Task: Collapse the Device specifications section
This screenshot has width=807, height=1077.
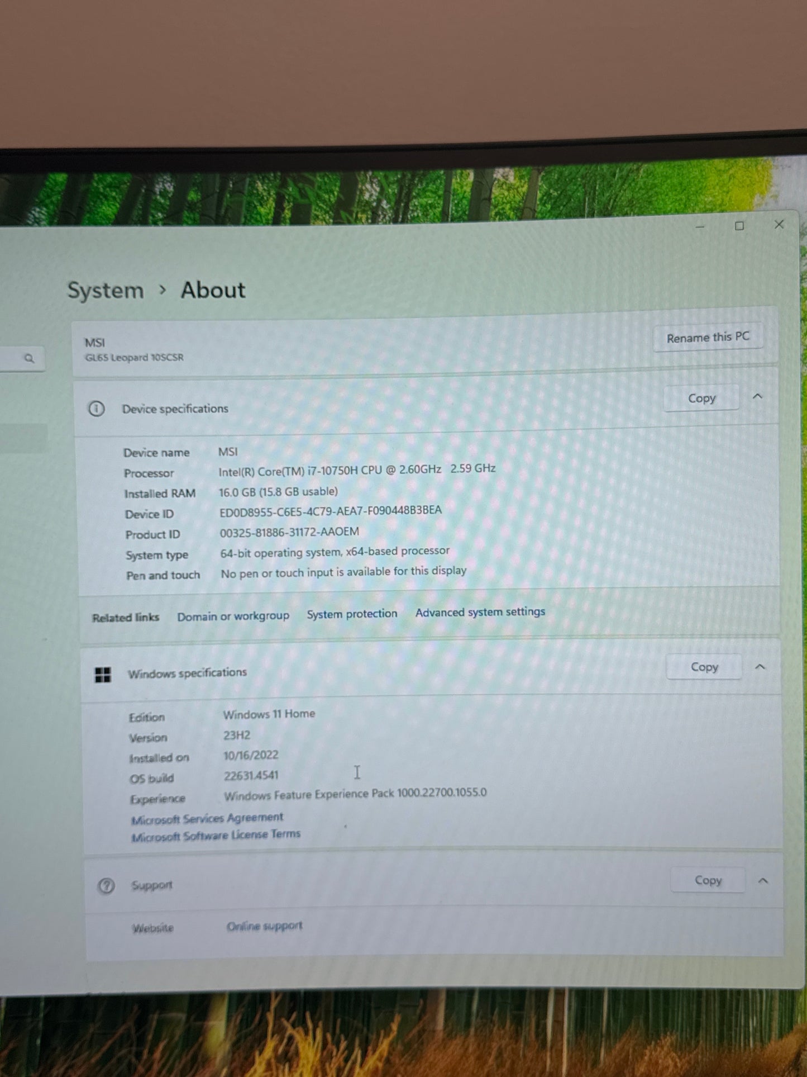Action: [757, 397]
